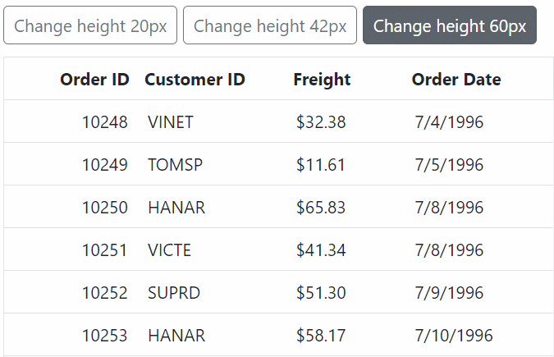Click the $51.30 freight cell
554x357 pixels.
(321, 293)
